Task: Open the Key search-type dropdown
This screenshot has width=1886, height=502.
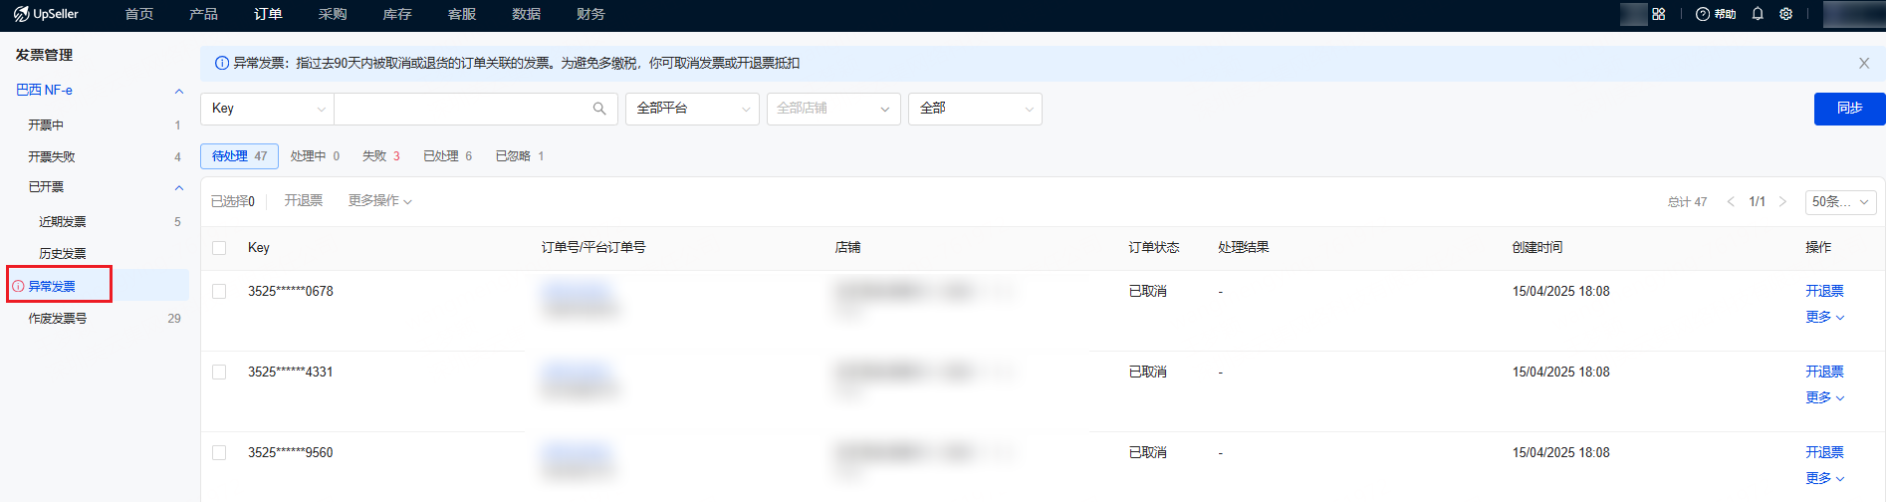Action: click(x=267, y=109)
